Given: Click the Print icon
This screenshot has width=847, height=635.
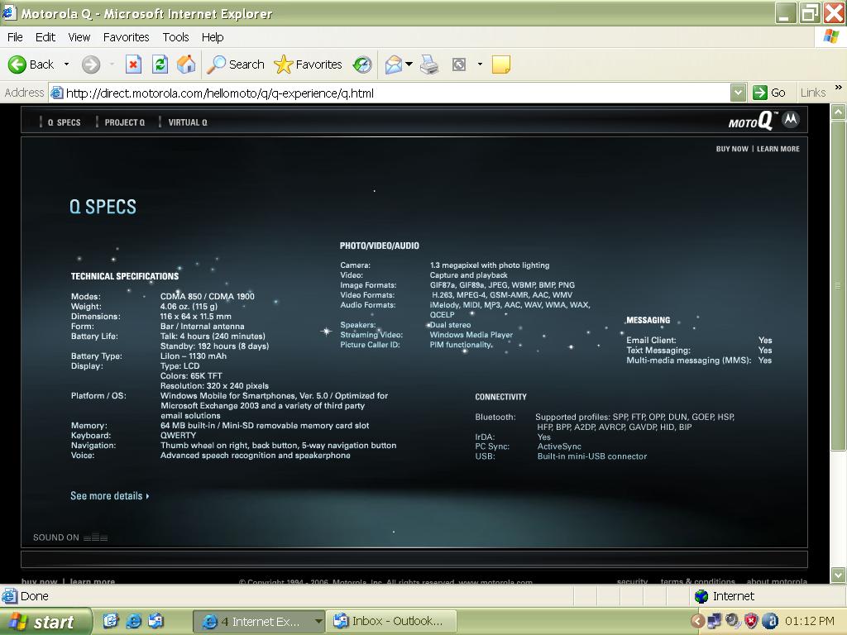Looking at the screenshot, I should pos(429,64).
